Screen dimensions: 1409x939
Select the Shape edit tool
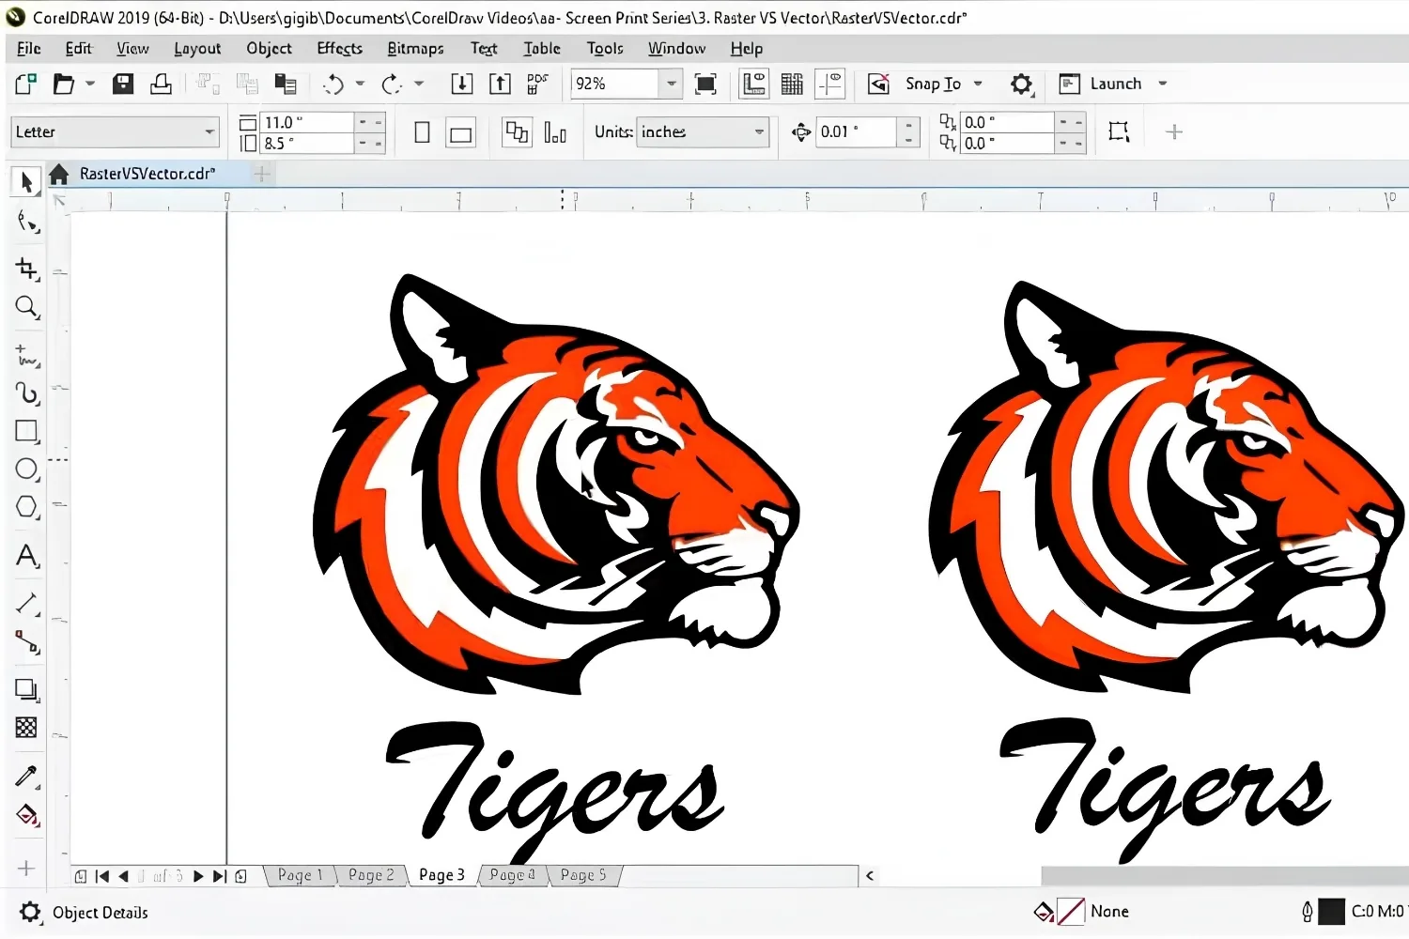pos(26,223)
